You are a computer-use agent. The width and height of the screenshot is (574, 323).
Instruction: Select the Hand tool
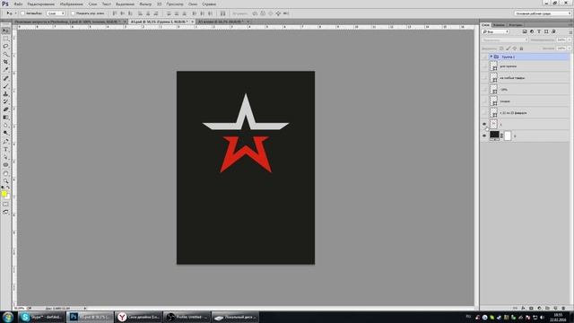pyautogui.click(x=5, y=173)
